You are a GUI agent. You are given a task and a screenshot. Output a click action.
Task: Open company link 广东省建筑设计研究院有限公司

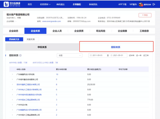point(29,110)
